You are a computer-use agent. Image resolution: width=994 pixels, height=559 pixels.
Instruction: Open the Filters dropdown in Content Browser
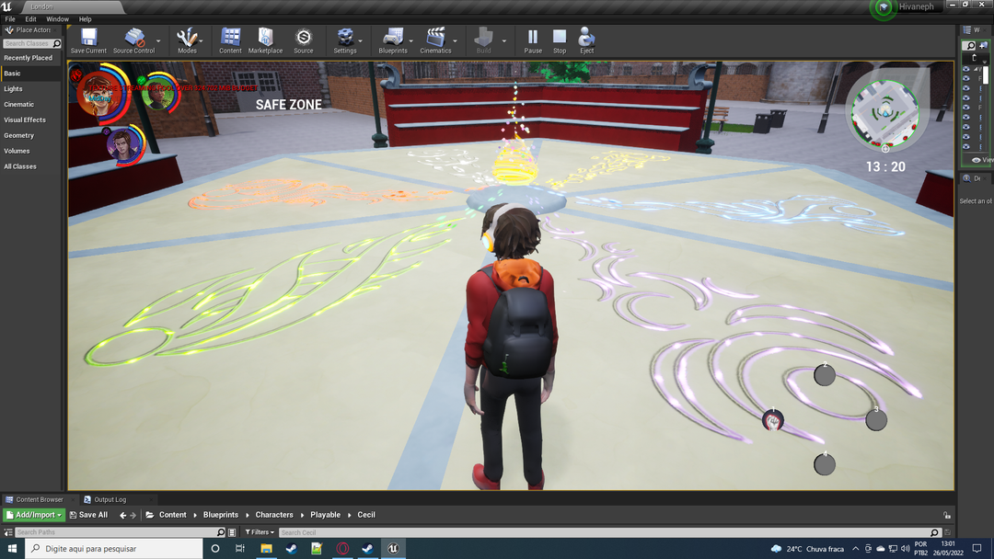(259, 531)
